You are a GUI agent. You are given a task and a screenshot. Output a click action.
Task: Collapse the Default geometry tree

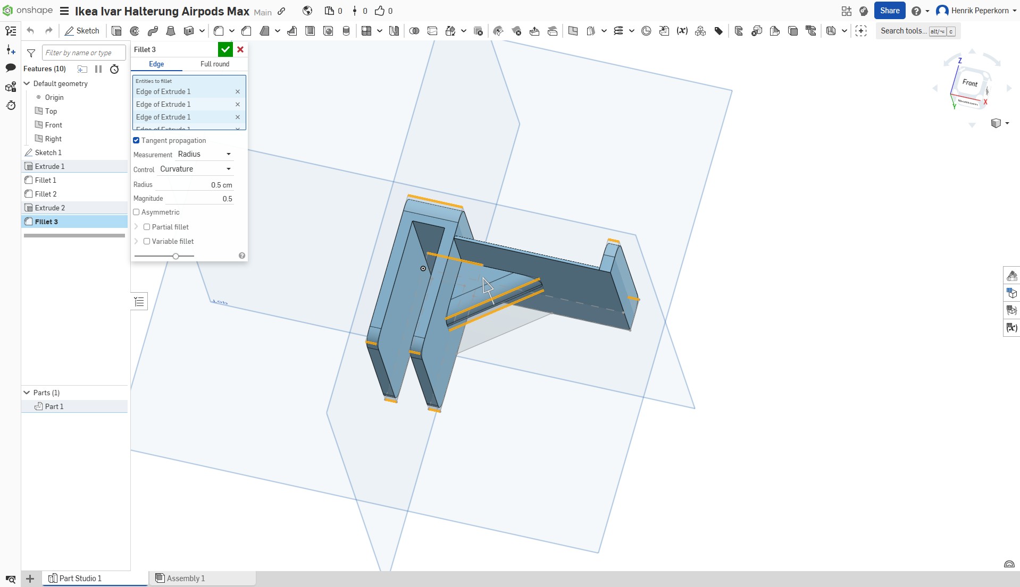pyautogui.click(x=27, y=83)
